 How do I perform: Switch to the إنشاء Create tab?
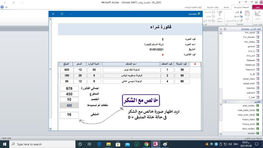point(226,7)
